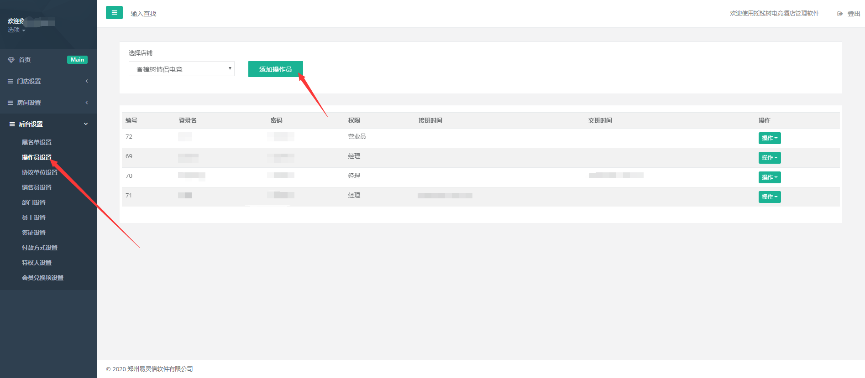Screen dimensions: 865x378
Task: Open 操作 dropdown for operator 69
Action: [769, 158]
